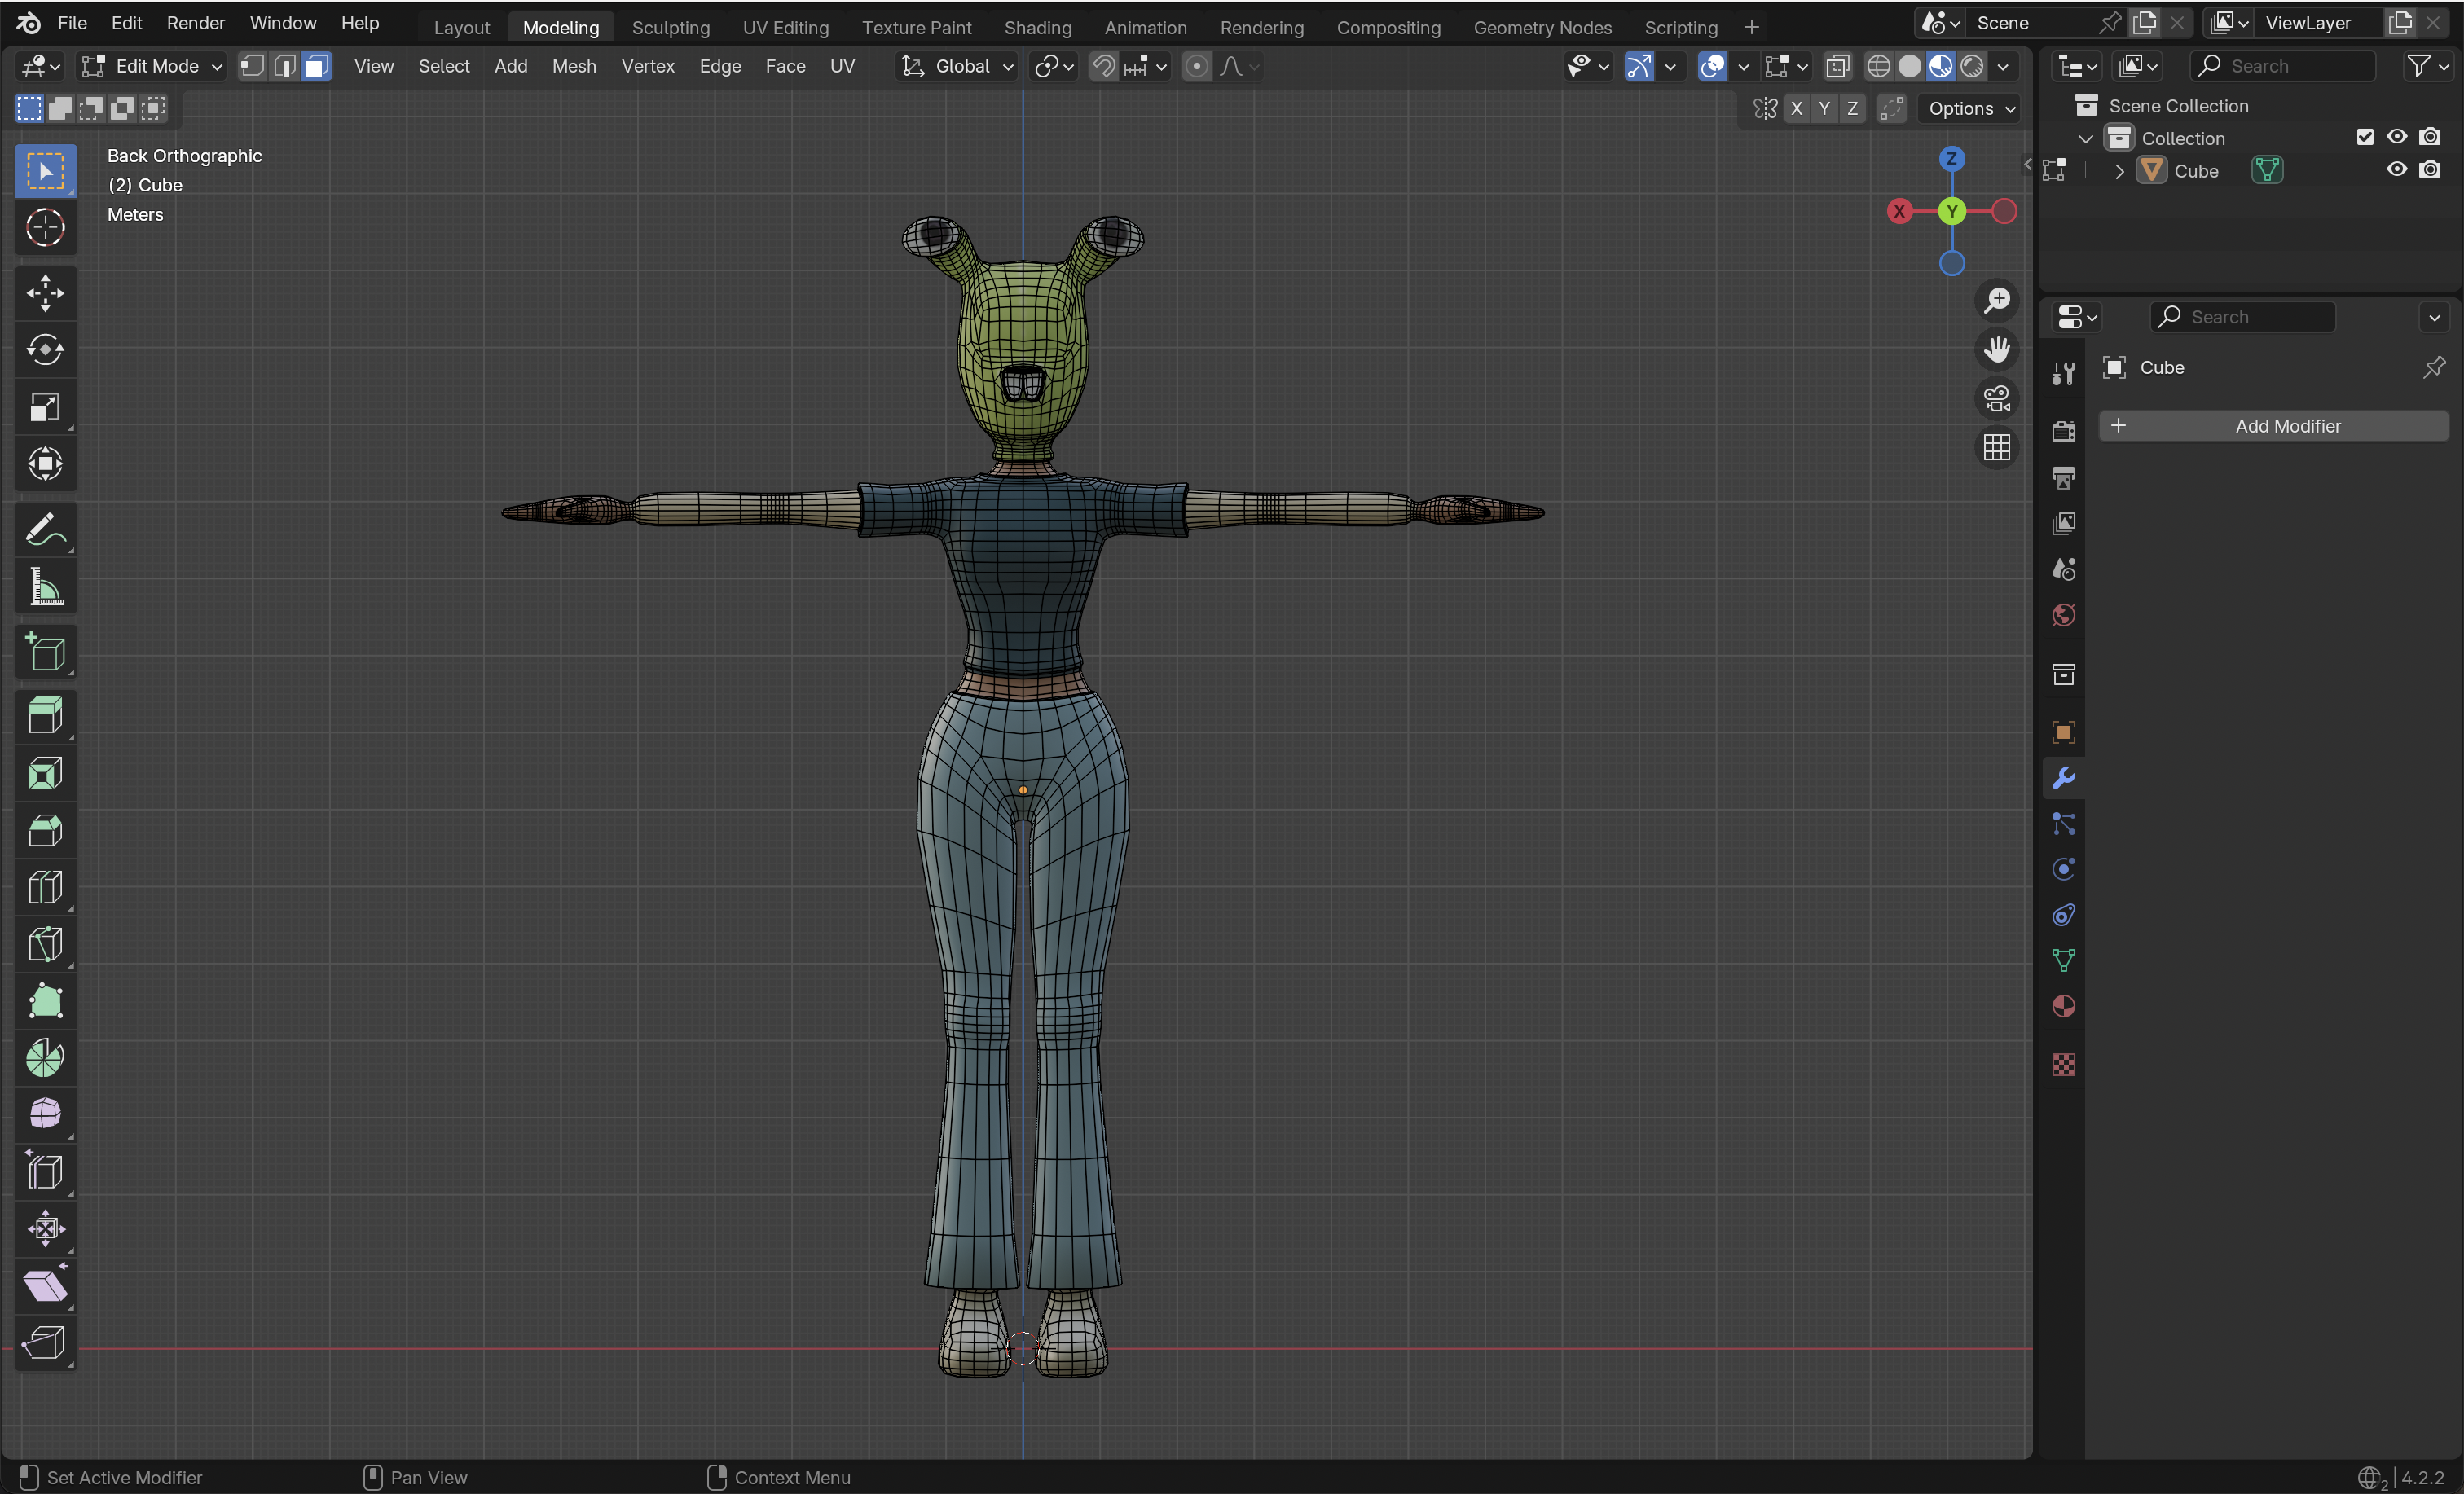Toggle Z axis mirror
This screenshot has height=1494, width=2464.
pos(1852,108)
